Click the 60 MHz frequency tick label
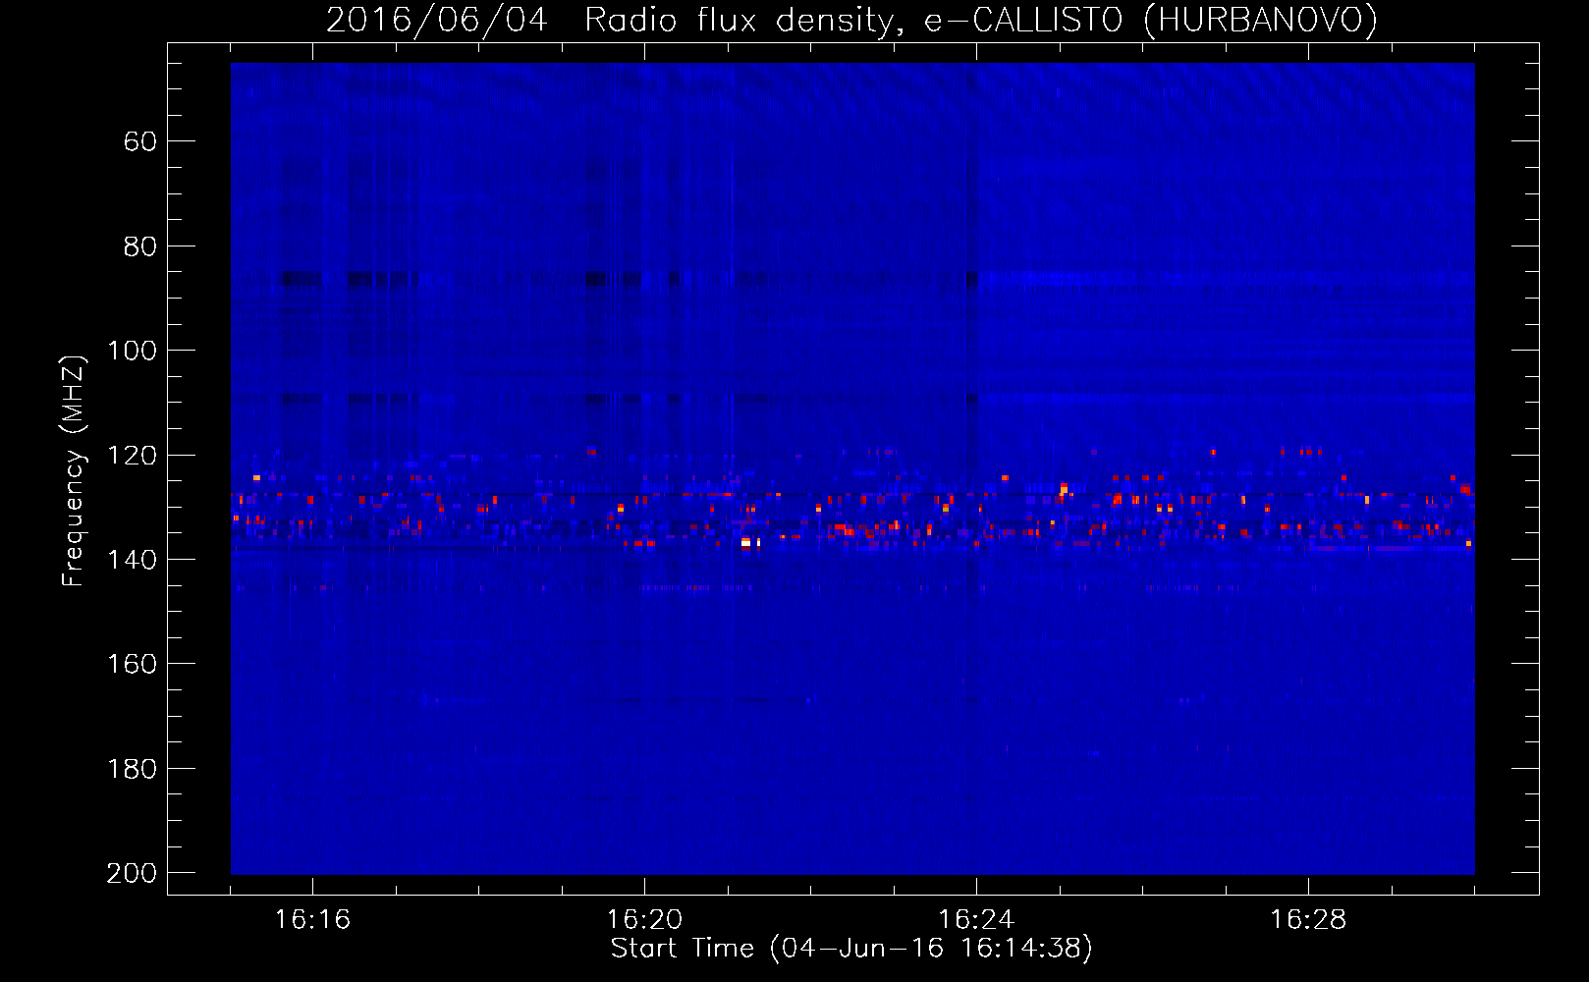The width and height of the screenshot is (1589, 982). pos(140,141)
